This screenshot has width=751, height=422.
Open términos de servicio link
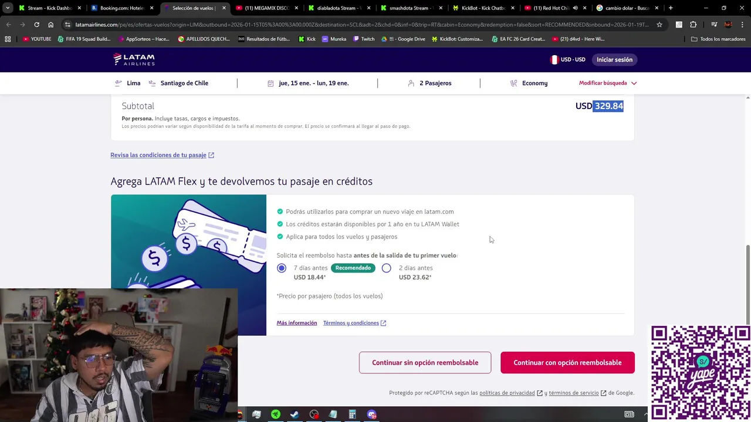tap(574, 393)
